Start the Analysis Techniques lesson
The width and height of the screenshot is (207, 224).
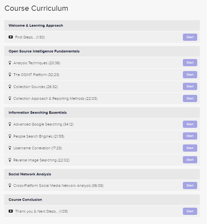click(x=190, y=63)
